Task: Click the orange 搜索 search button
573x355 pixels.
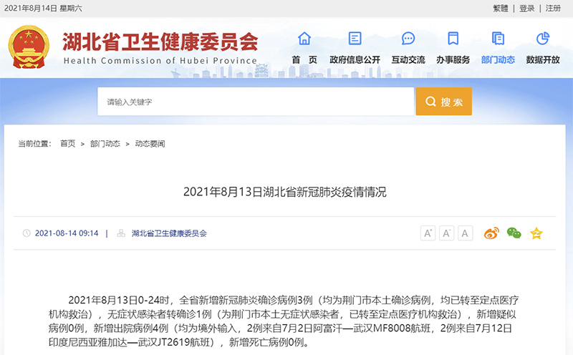Action: [443, 102]
